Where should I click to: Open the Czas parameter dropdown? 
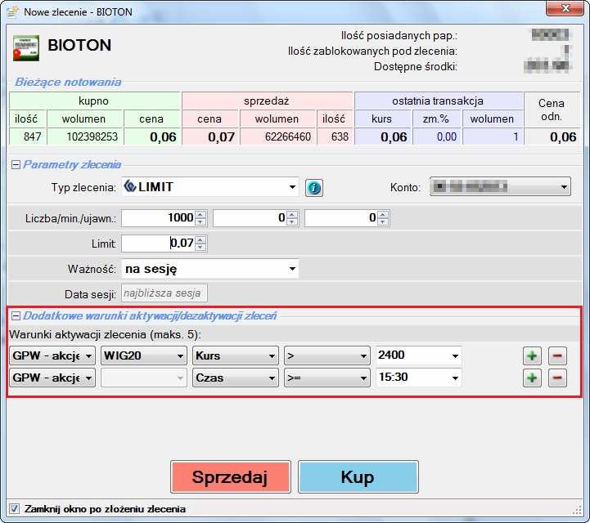(236, 378)
